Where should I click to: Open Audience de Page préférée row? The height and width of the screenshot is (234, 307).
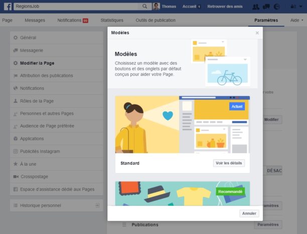(x=56, y=126)
